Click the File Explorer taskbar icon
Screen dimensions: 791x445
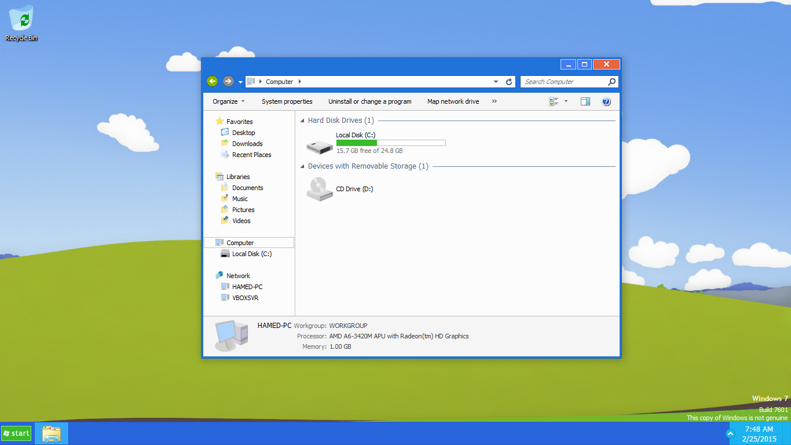pyautogui.click(x=52, y=433)
